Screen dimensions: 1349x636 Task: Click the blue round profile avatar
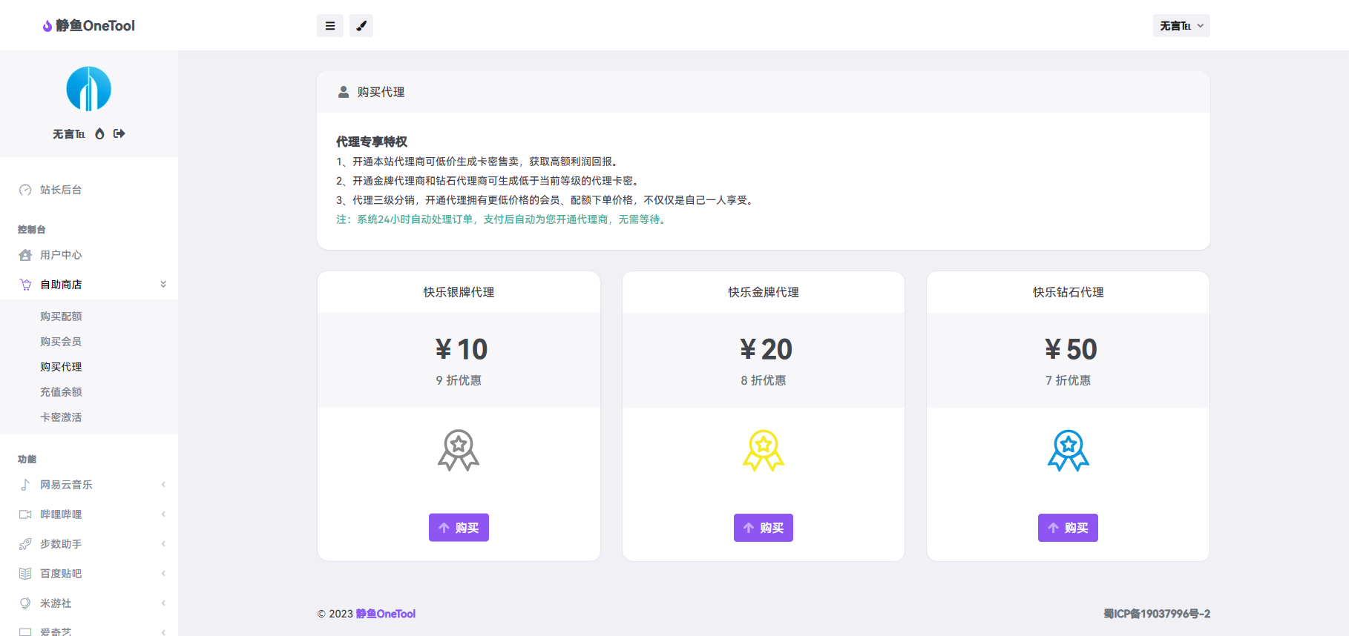pos(89,89)
